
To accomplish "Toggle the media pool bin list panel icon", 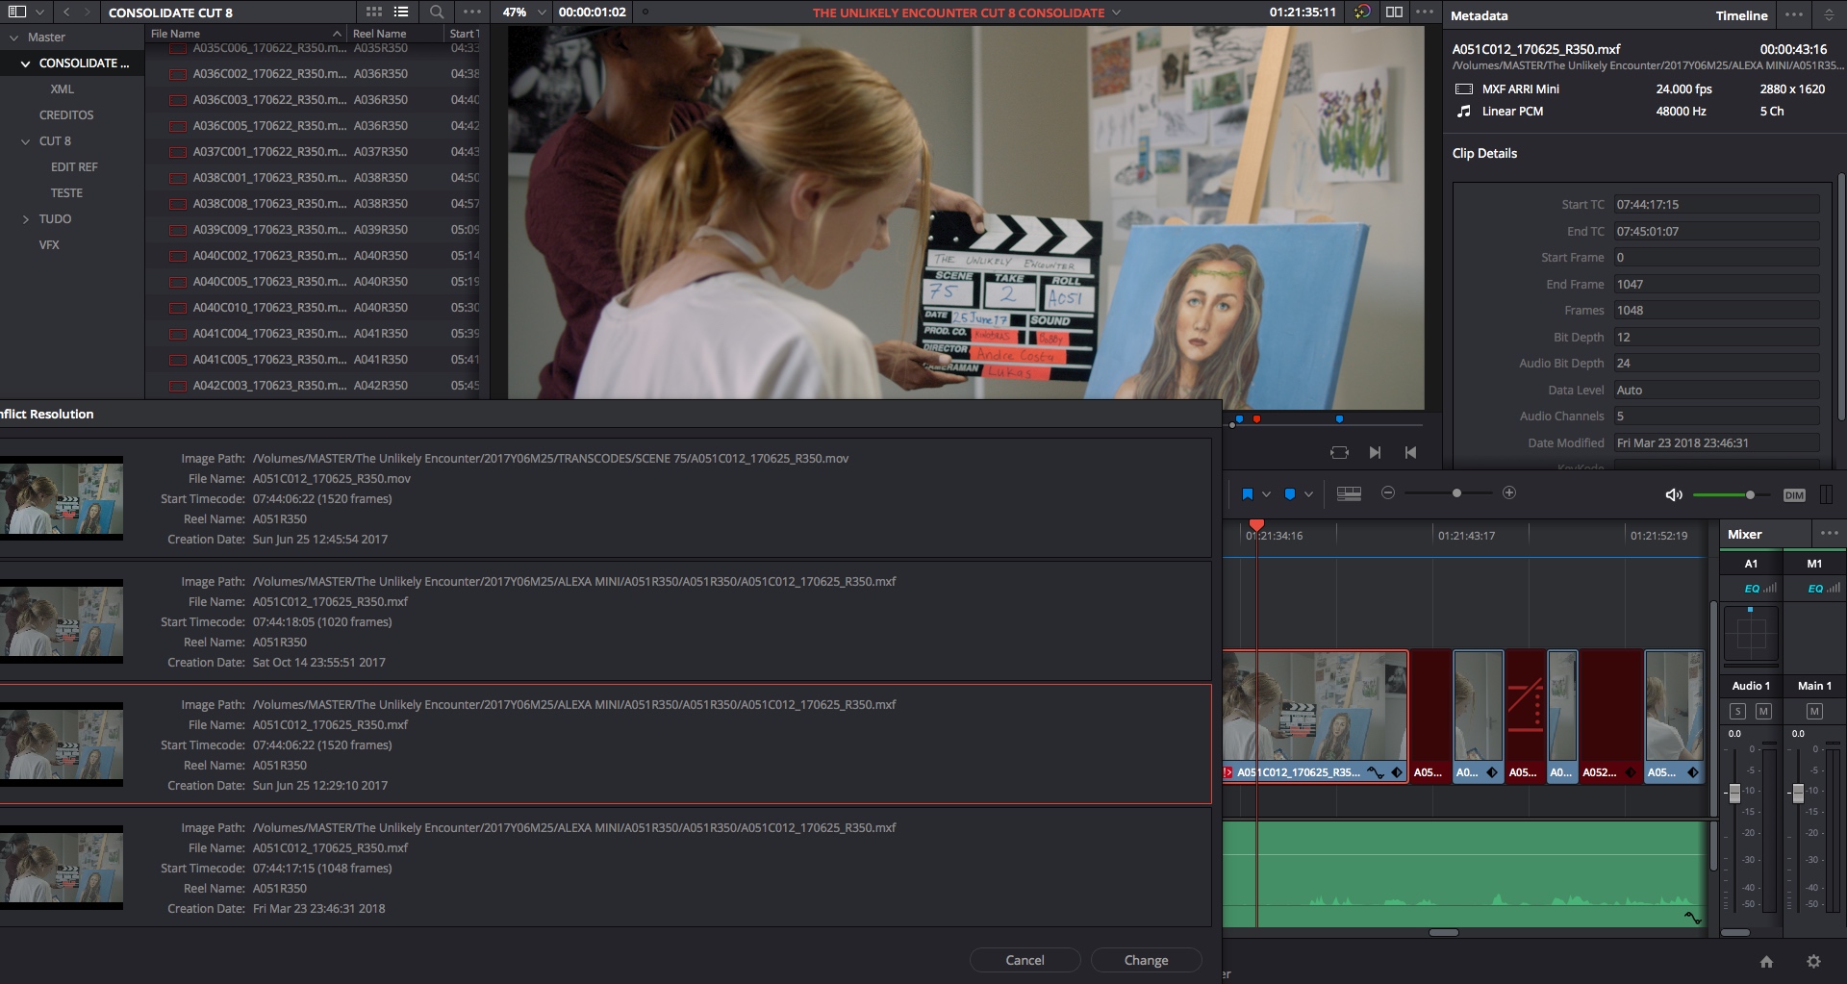I will click(16, 13).
